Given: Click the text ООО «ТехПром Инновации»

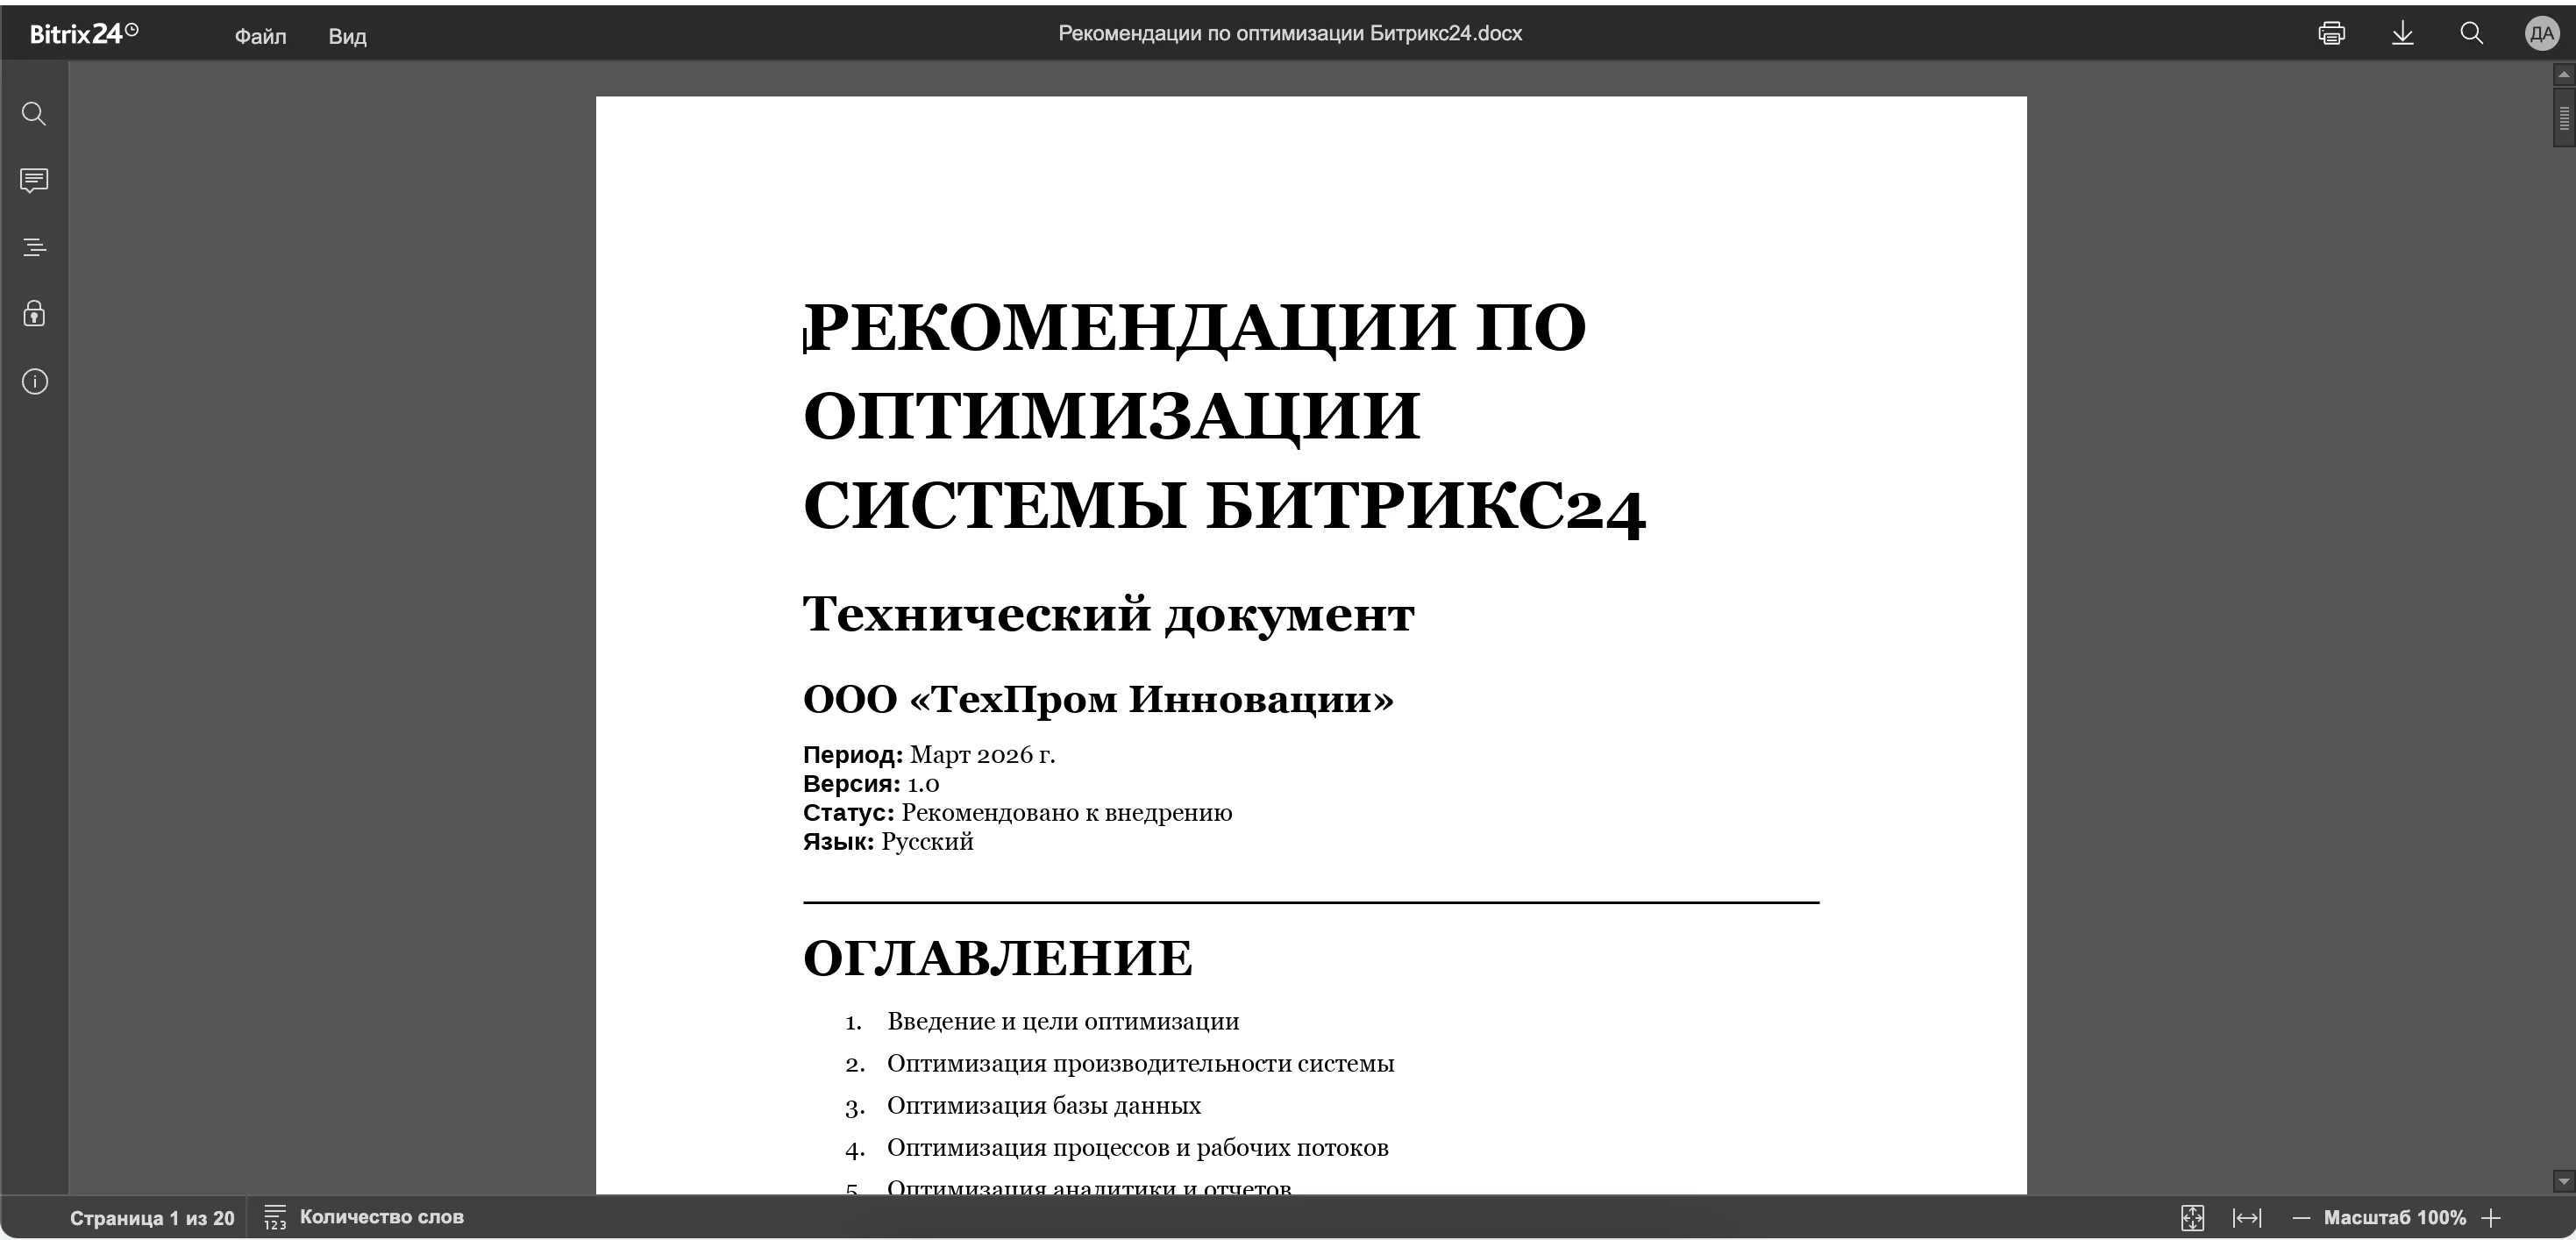Looking at the screenshot, I should pyautogui.click(x=1098, y=698).
